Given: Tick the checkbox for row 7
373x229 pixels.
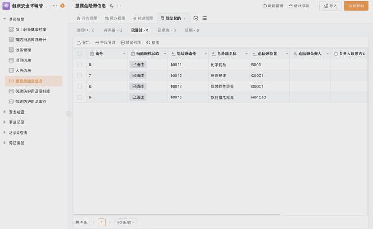Looking at the screenshot, I should (80, 75).
